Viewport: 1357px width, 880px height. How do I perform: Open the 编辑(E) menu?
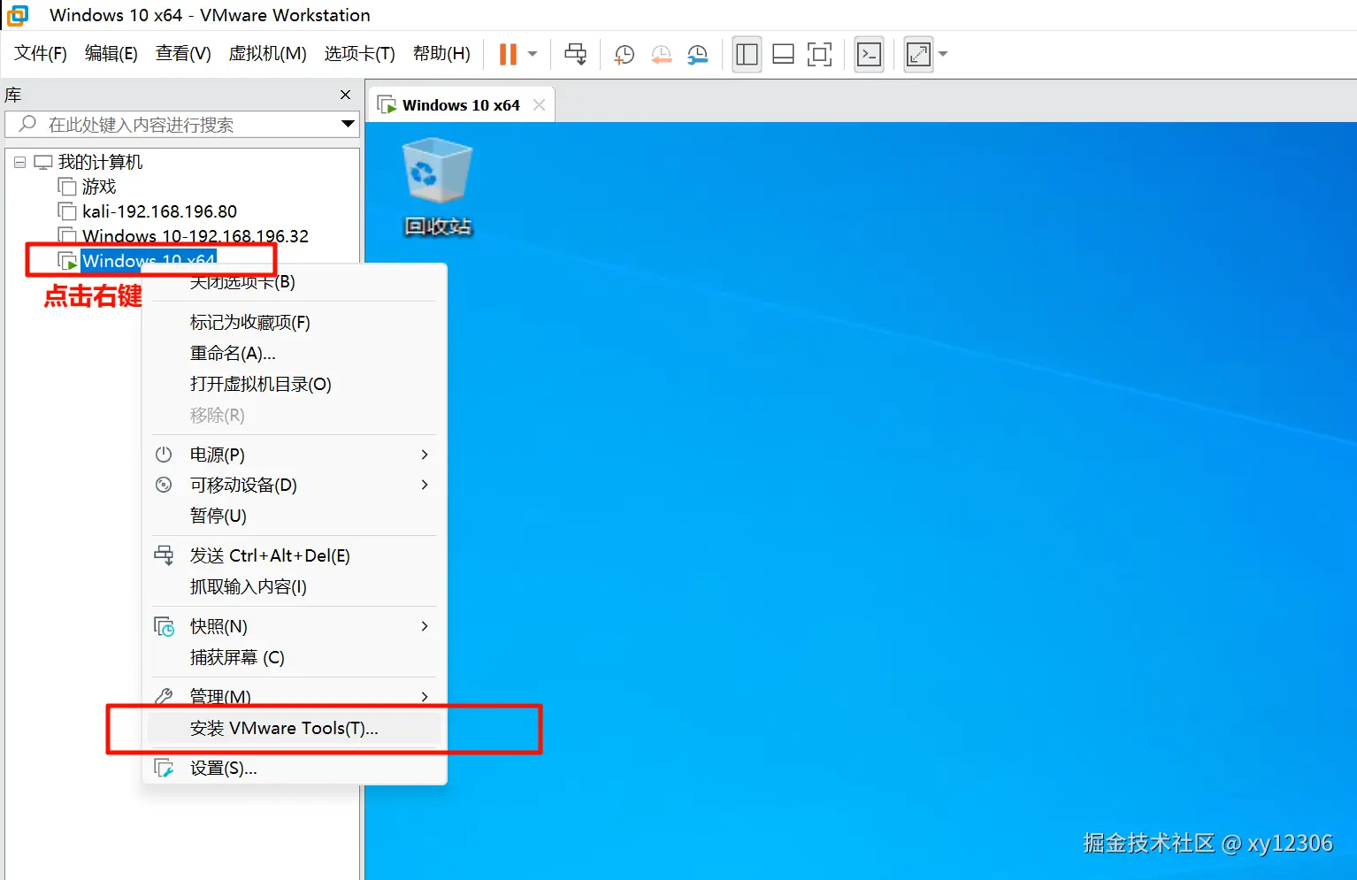point(111,54)
